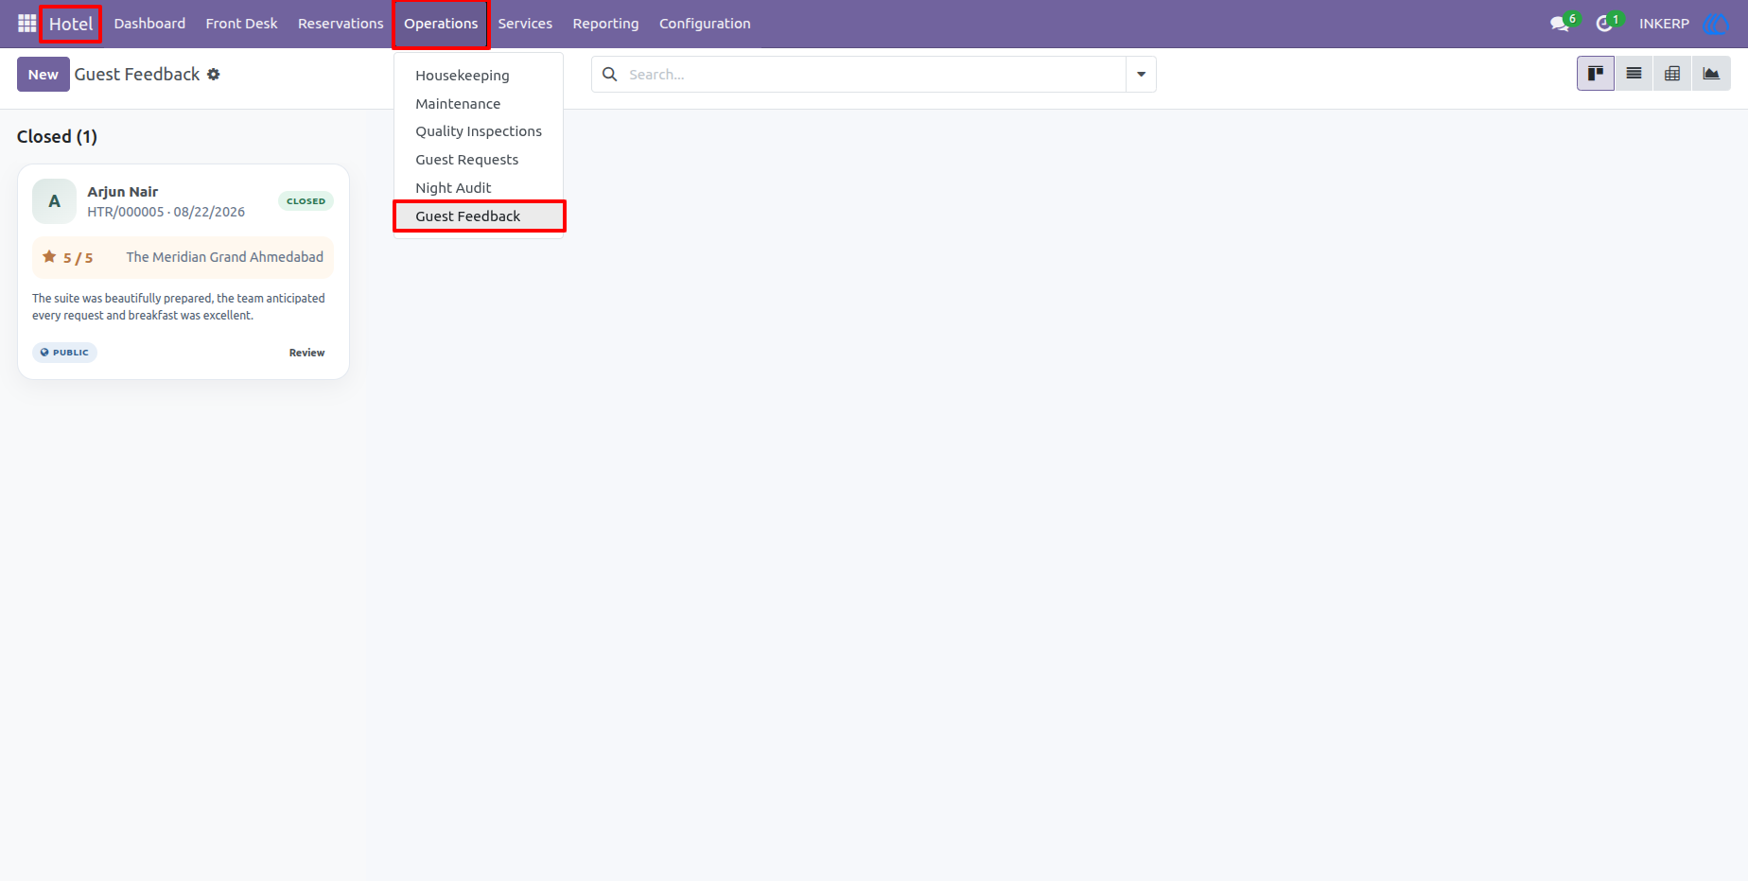Open Arjun Nair feedback card title

[x=123, y=192]
